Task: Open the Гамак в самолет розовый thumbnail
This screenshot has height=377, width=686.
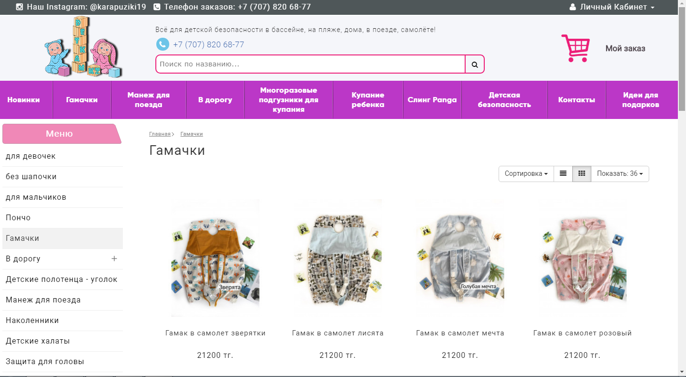Action: [x=582, y=258]
